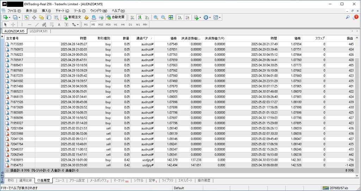361x191 pixels.
Task: Select the crosshair cursor tool
Action: click(x=13, y=25)
